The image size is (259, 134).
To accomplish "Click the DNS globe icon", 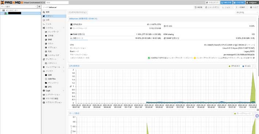I will tap(46, 40).
